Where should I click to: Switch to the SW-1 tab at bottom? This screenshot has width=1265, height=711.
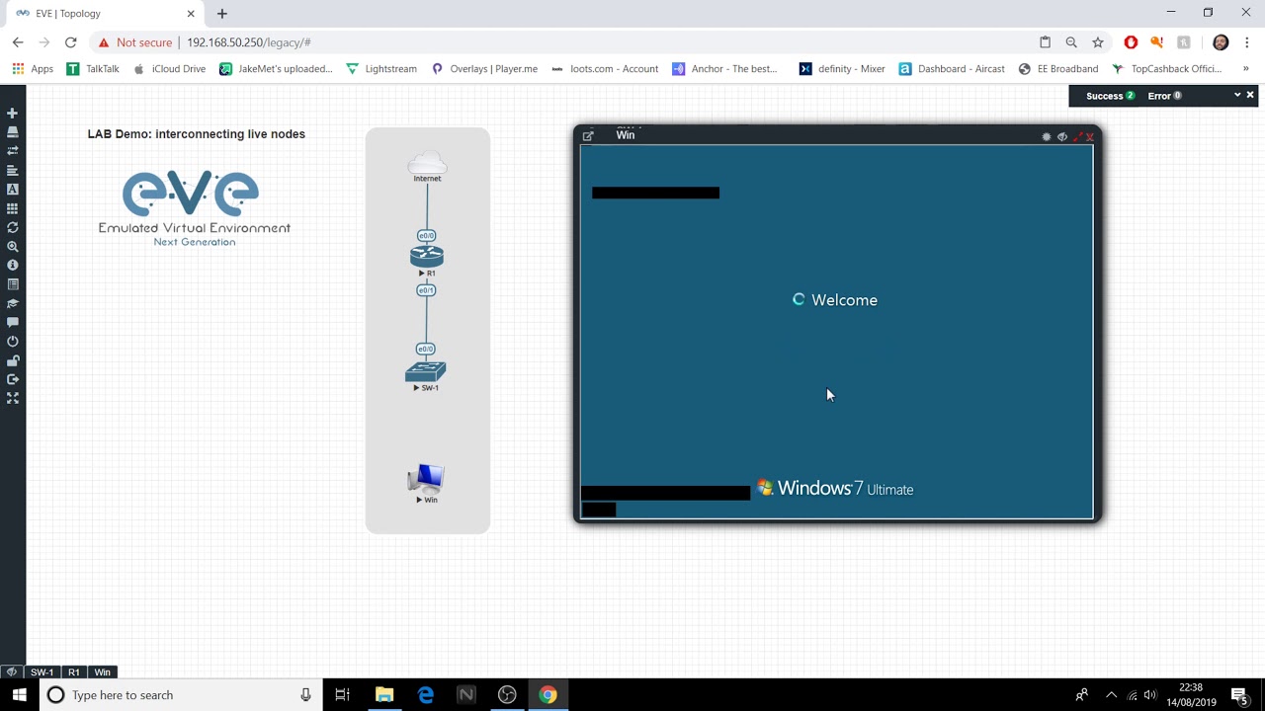point(42,671)
